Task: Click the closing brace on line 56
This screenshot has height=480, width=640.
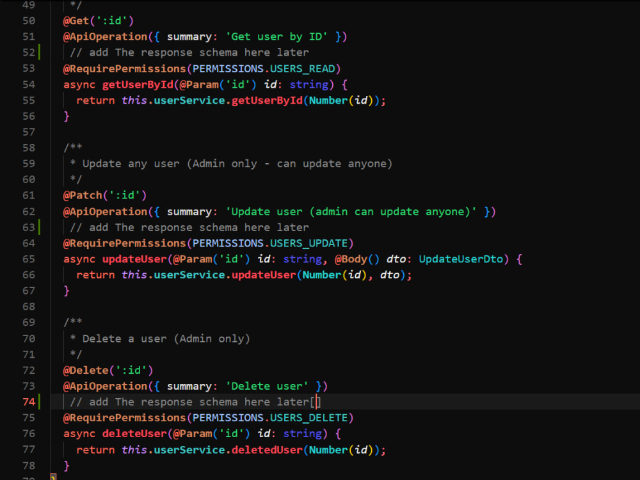Action: click(67, 116)
